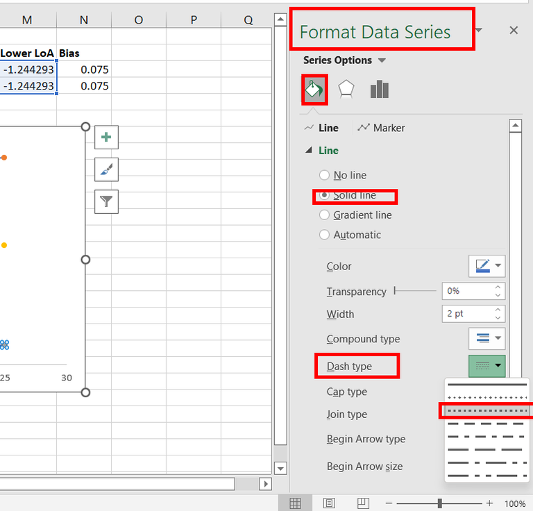Switch to Normal view in status bar
The image size is (533, 511).
(295, 503)
